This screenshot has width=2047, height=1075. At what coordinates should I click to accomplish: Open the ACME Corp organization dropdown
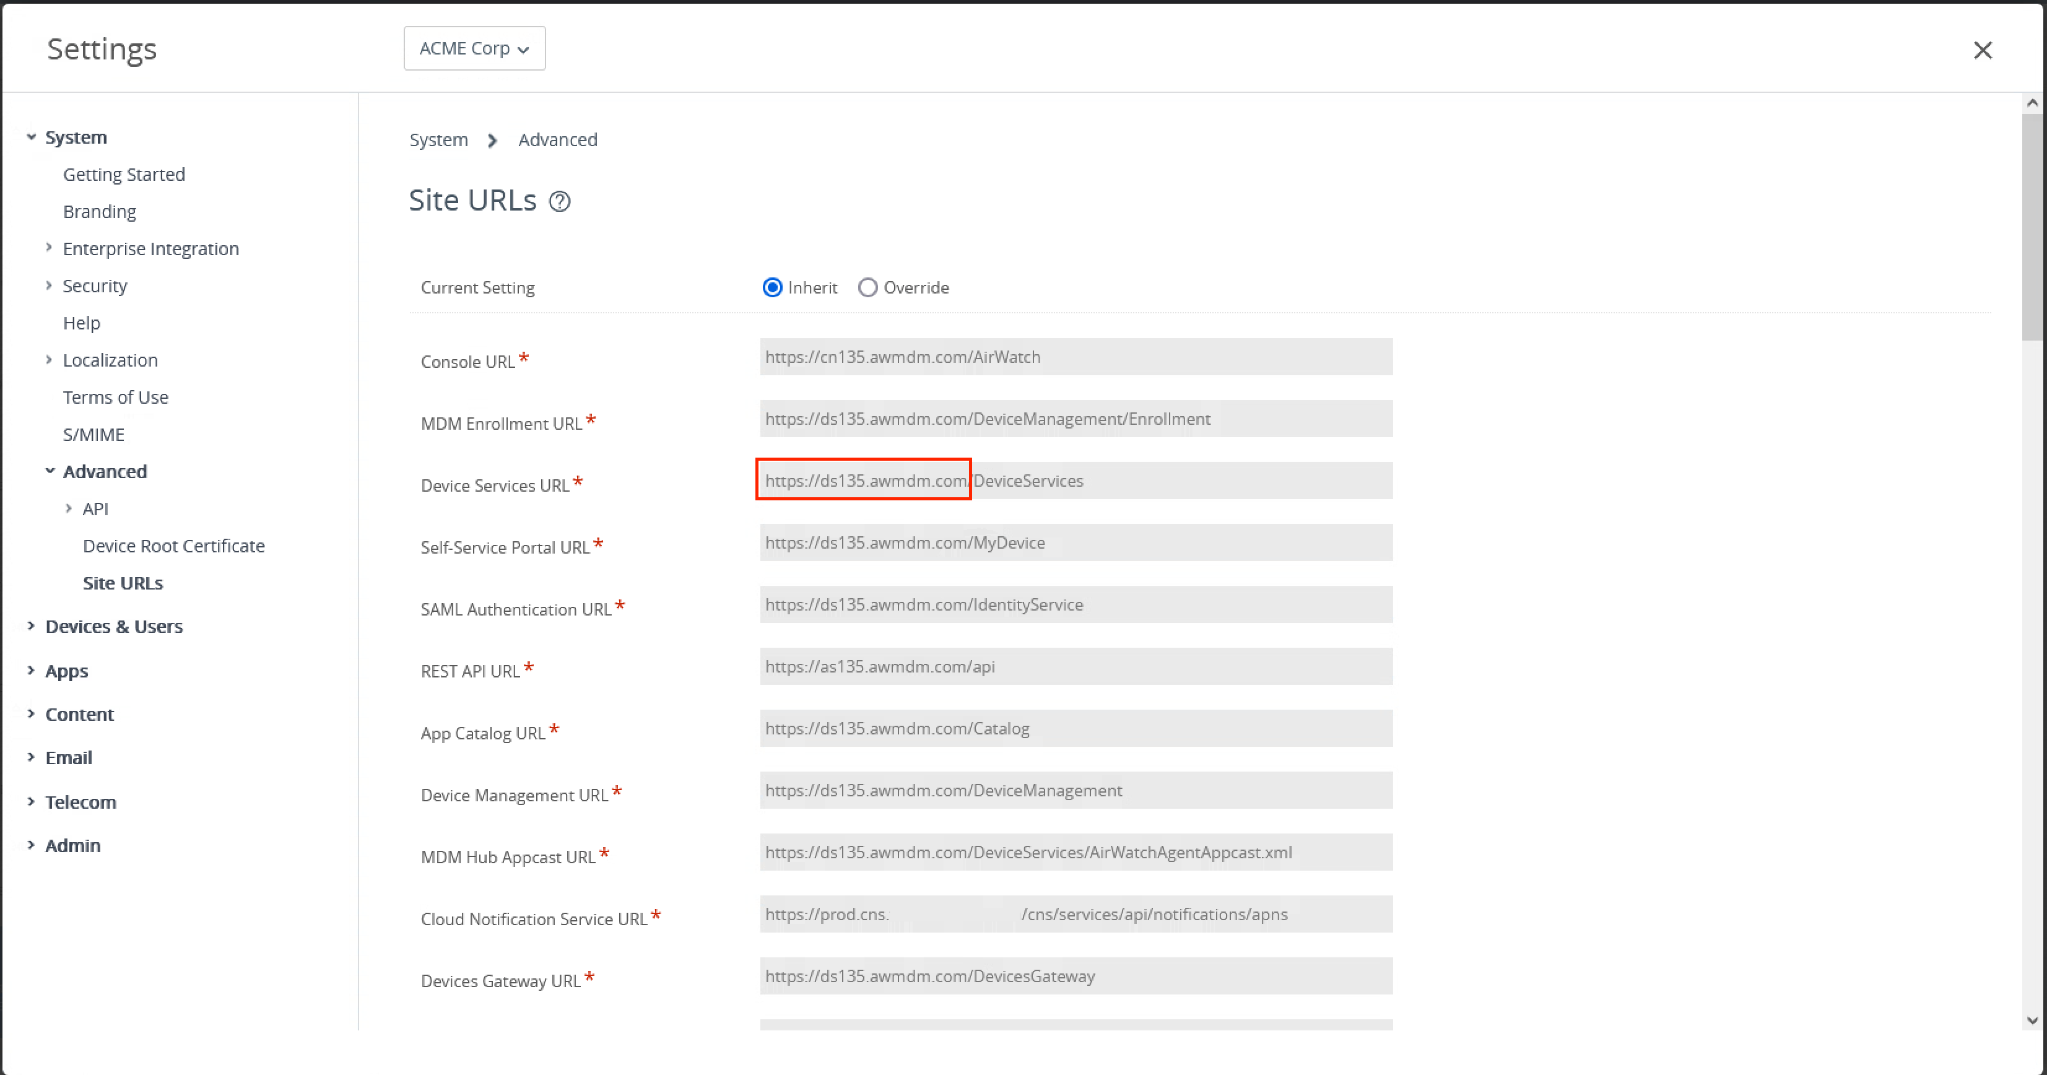pyautogui.click(x=474, y=48)
